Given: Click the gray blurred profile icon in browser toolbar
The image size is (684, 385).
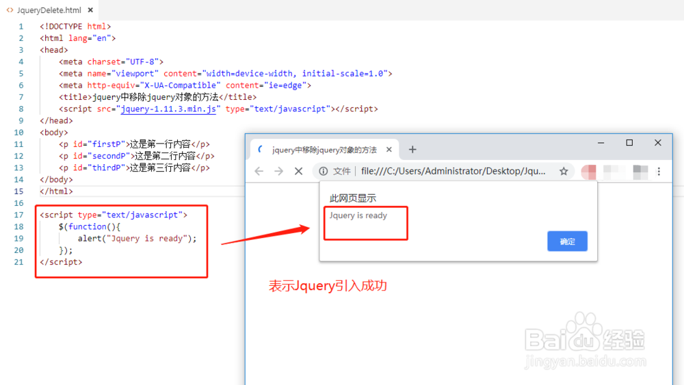Looking at the screenshot, I should click(x=640, y=172).
